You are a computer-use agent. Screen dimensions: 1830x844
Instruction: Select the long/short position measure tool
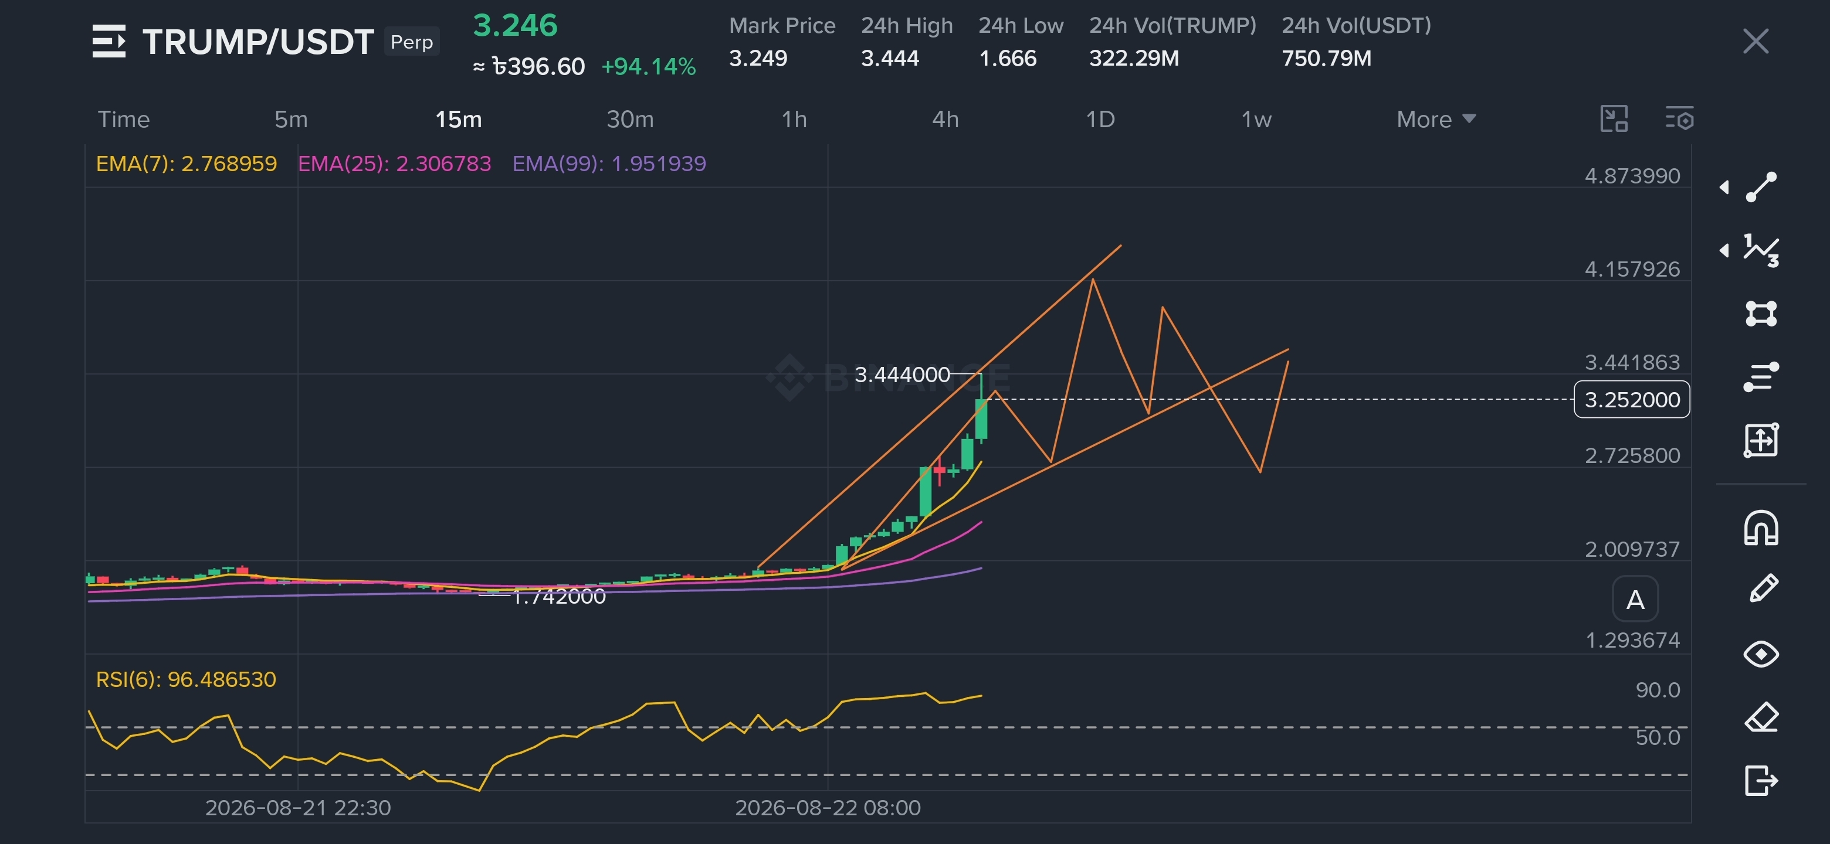tap(1761, 440)
